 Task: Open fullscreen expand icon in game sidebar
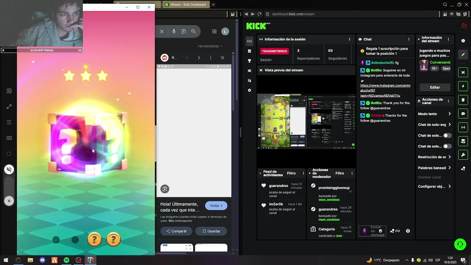pos(9,107)
